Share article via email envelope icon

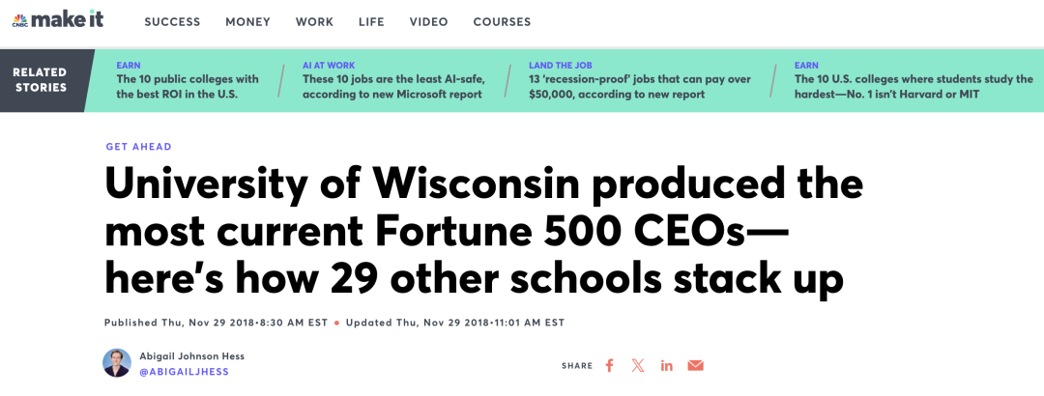pos(695,365)
